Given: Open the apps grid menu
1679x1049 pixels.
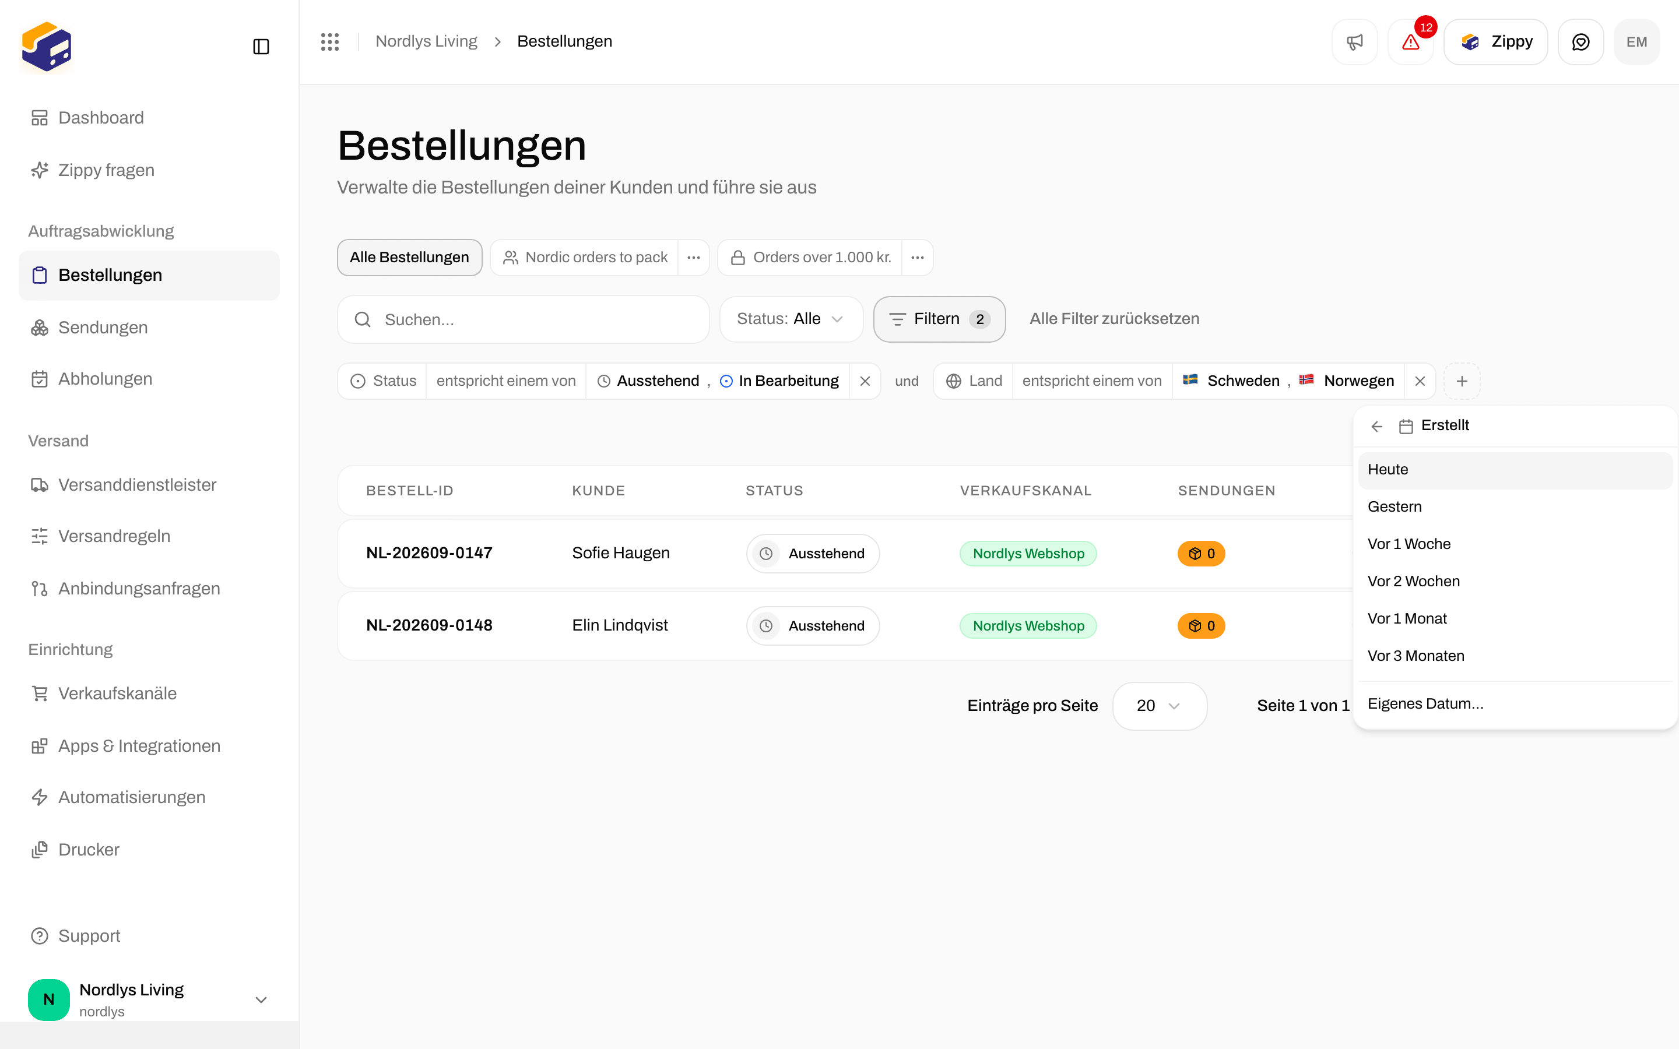Looking at the screenshot, I should [330, 41].
